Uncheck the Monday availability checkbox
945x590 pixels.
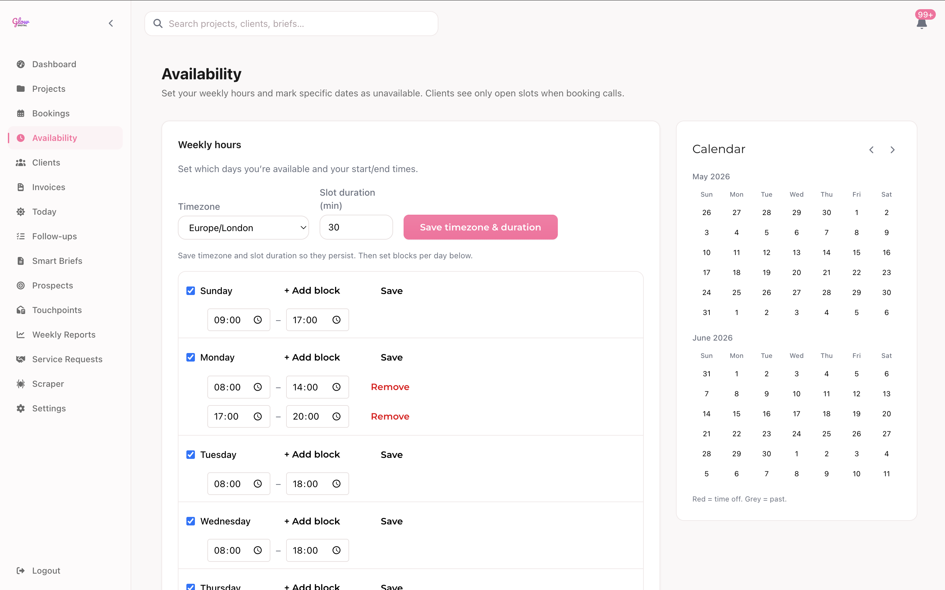click(191, 357)
